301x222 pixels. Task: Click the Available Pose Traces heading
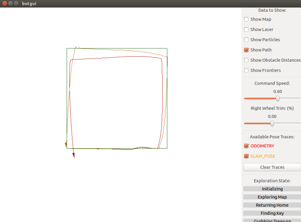pos(272,137)
